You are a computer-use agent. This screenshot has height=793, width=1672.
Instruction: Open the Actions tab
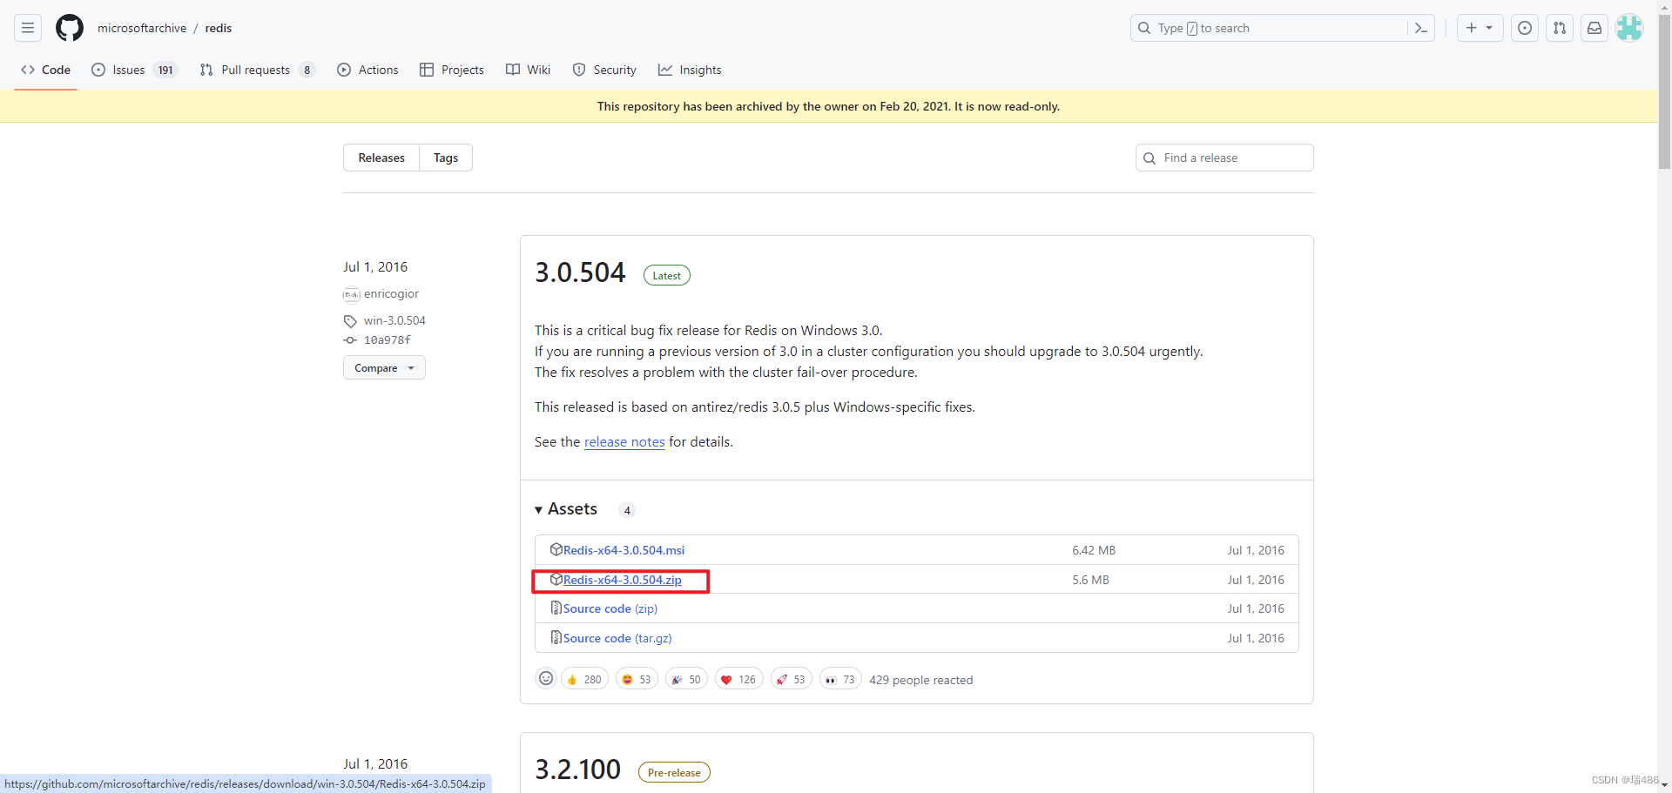(x=367, y=70)
